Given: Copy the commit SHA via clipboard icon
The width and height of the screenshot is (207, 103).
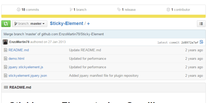Looking at the screenshot, I should [x=201, y=42].
